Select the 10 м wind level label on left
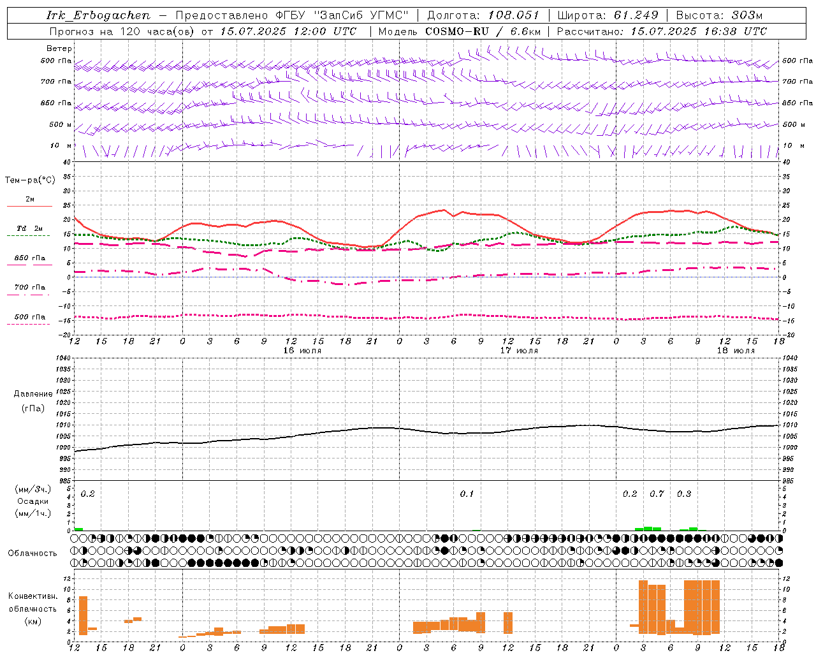816x653 pixels. click(61, 145)
